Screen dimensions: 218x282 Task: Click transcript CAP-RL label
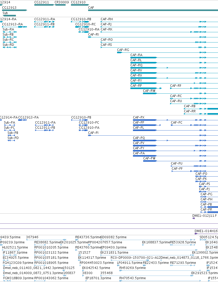tap(136, 60)
